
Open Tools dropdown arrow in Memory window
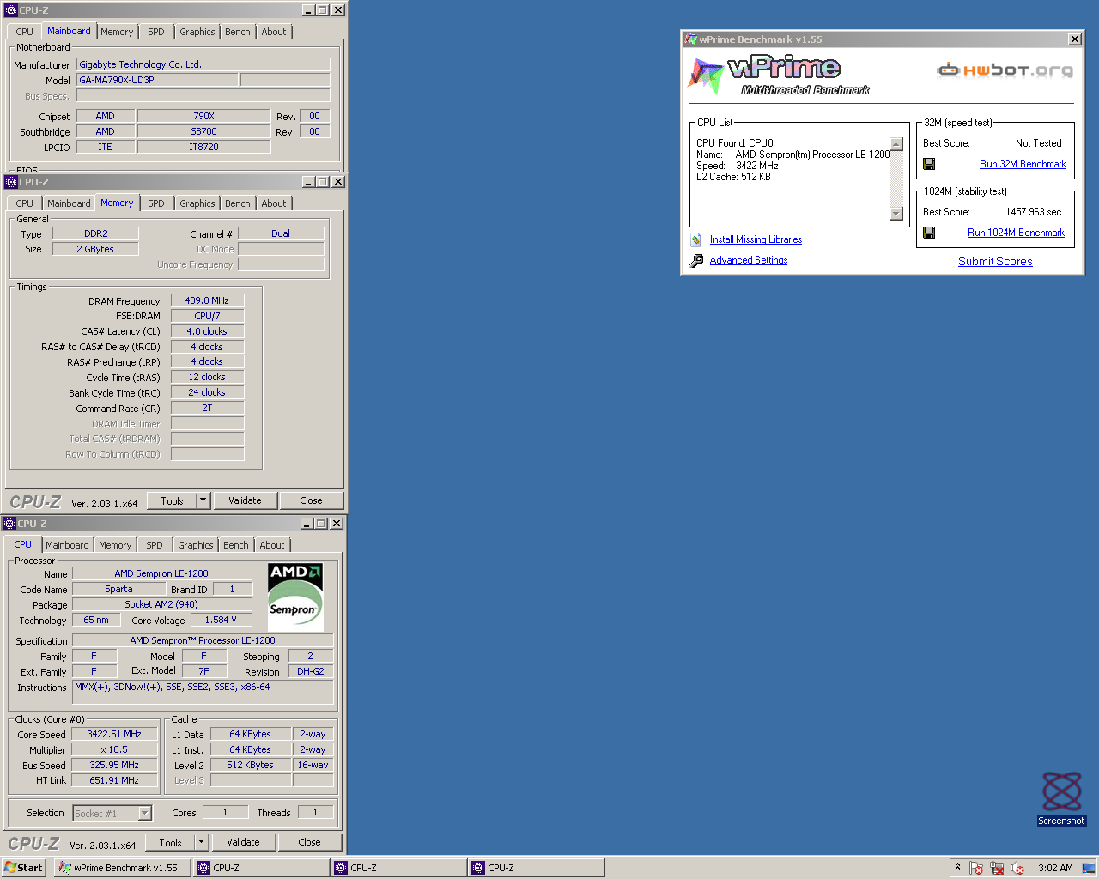pos(203,500)
